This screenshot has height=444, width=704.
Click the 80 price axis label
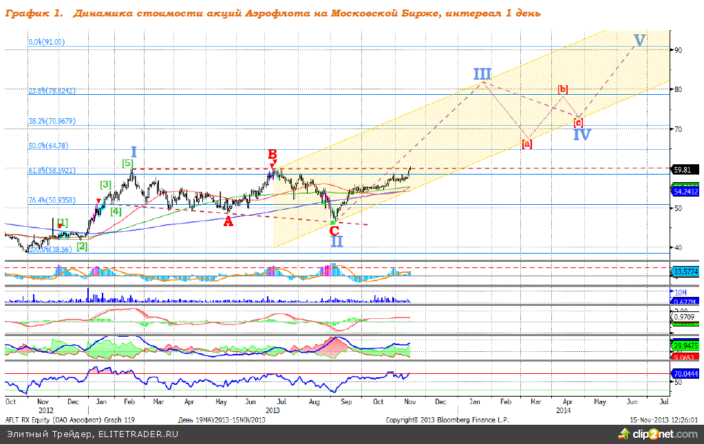(678, 90)
